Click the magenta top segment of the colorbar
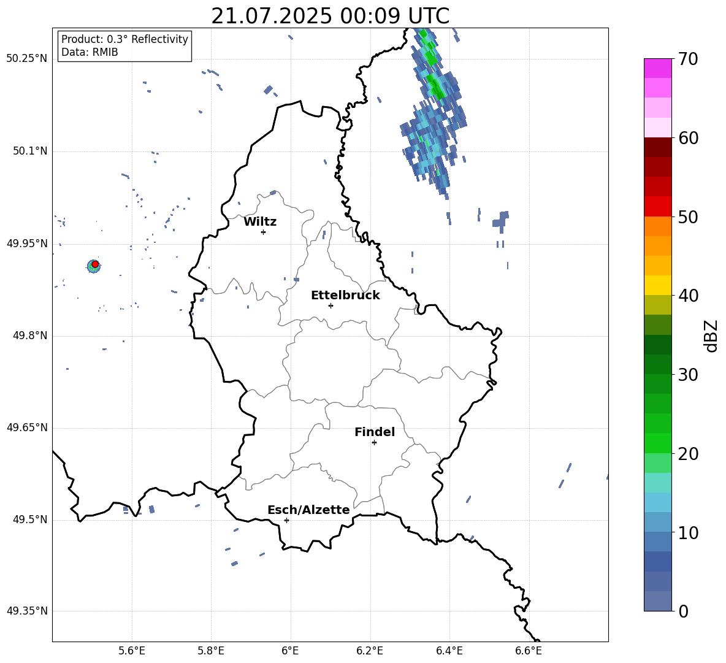 [x=657, y=68]
